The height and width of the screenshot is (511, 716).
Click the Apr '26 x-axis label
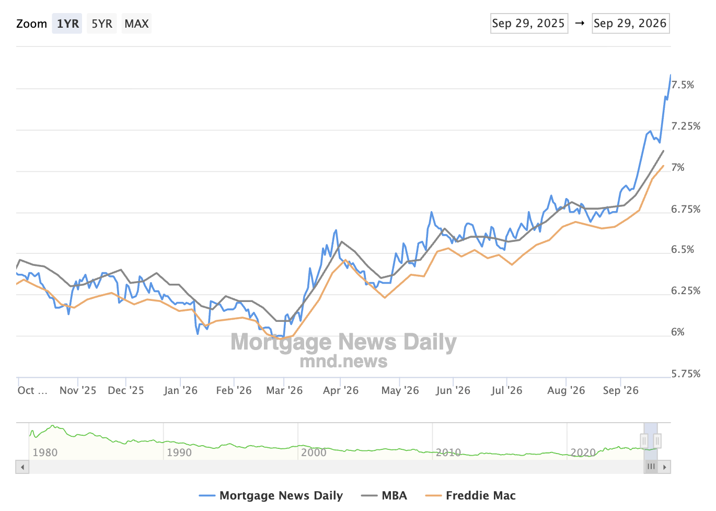pos(341,390)
